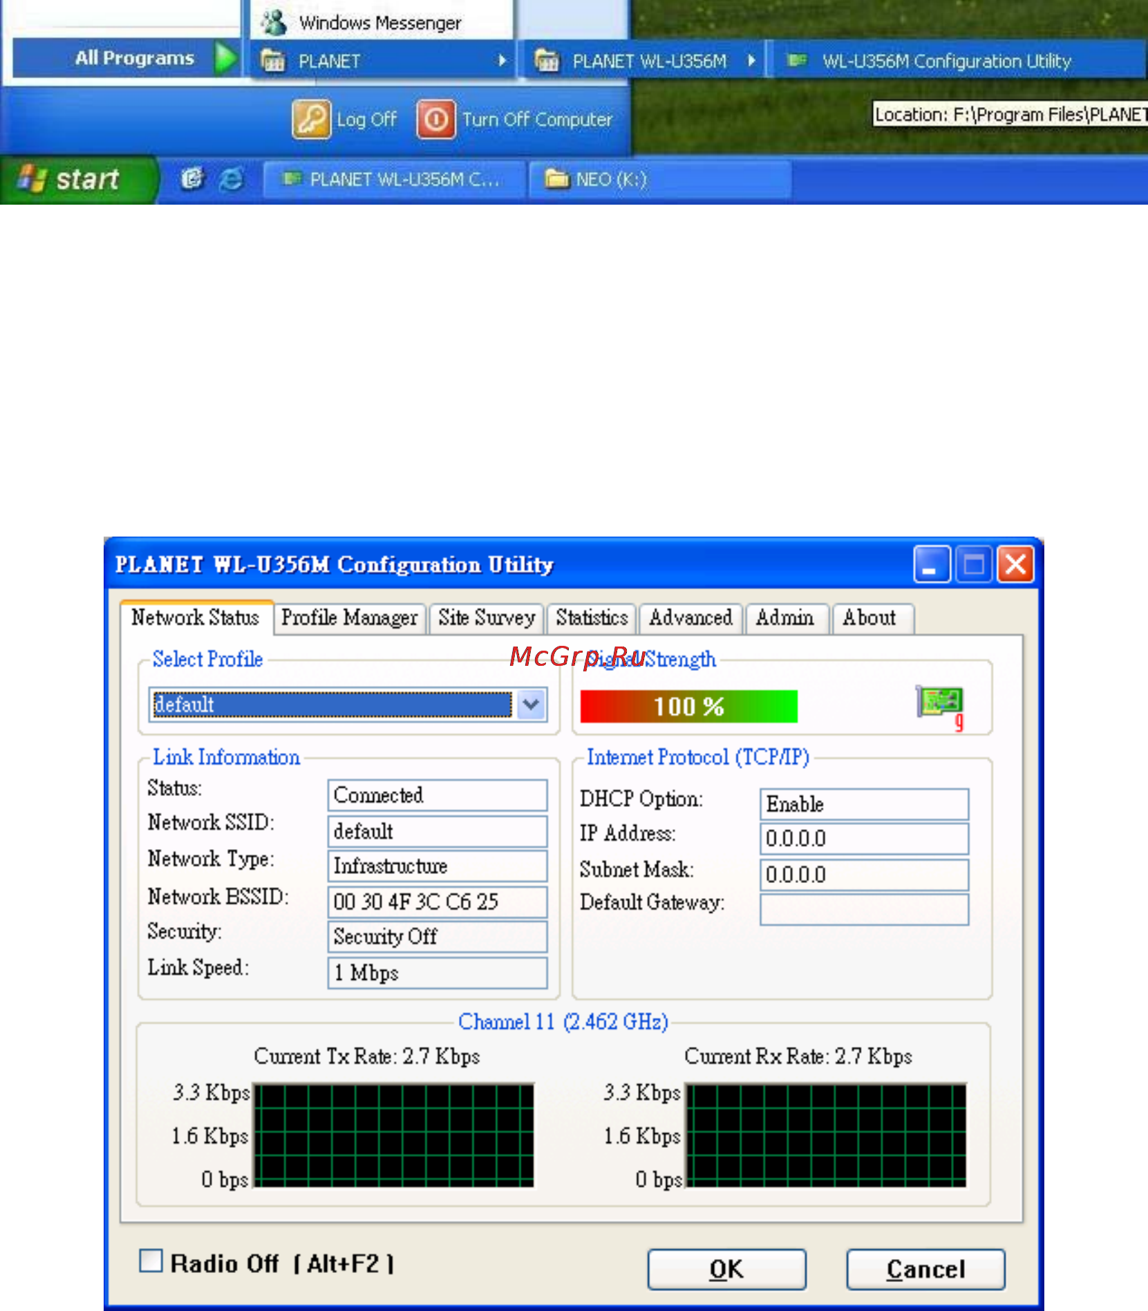Screen dimensions: 1148x1311
Task: Open the first quick launch icon
Action: [x=191, y=179]
